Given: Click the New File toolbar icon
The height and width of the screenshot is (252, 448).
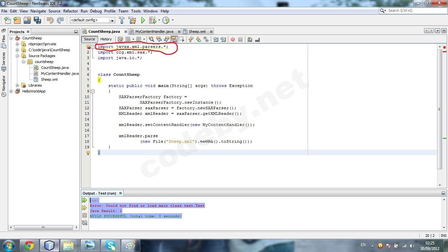Looking at the screenshot, I should 7,20.
